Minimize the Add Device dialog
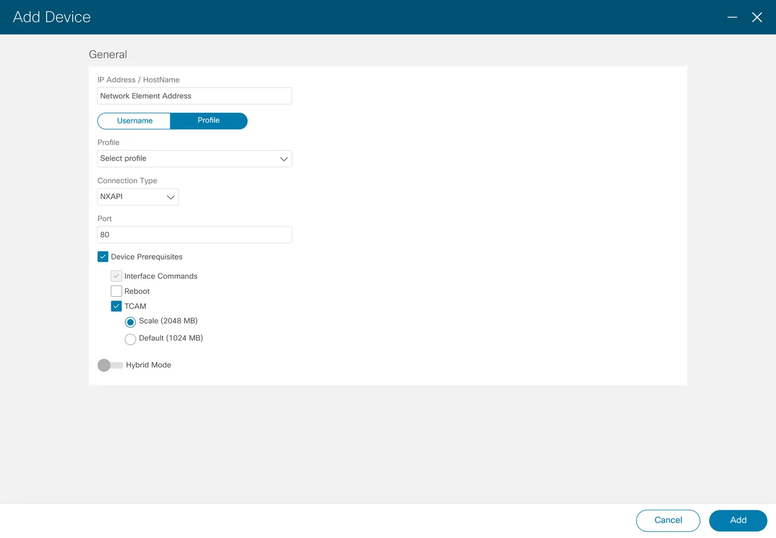The height and width of the screenshot is (538, 776). point(732,17)
